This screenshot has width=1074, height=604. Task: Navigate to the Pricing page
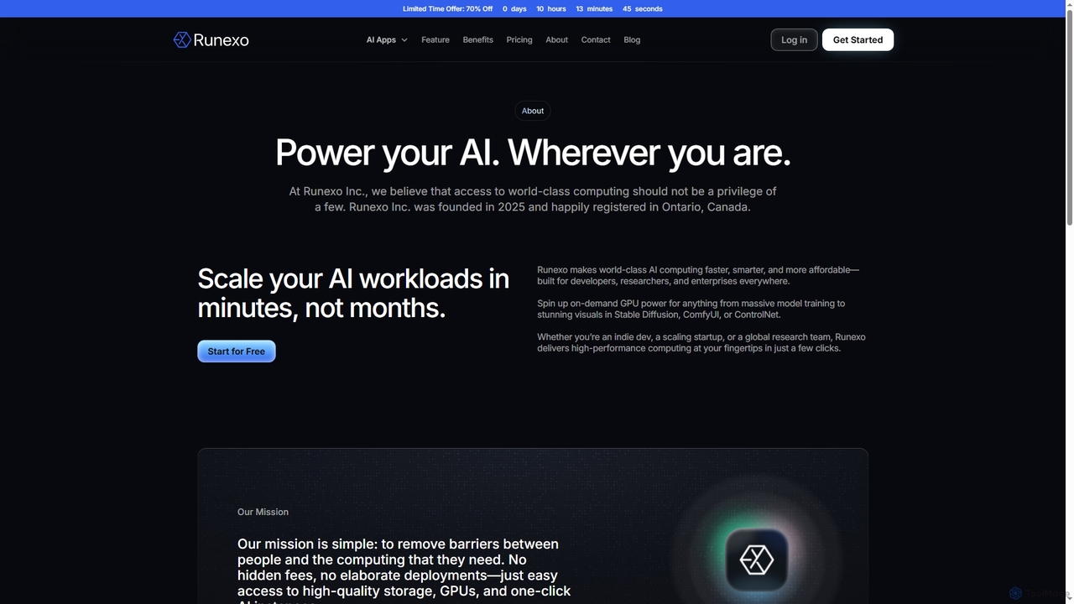point(519,39)
